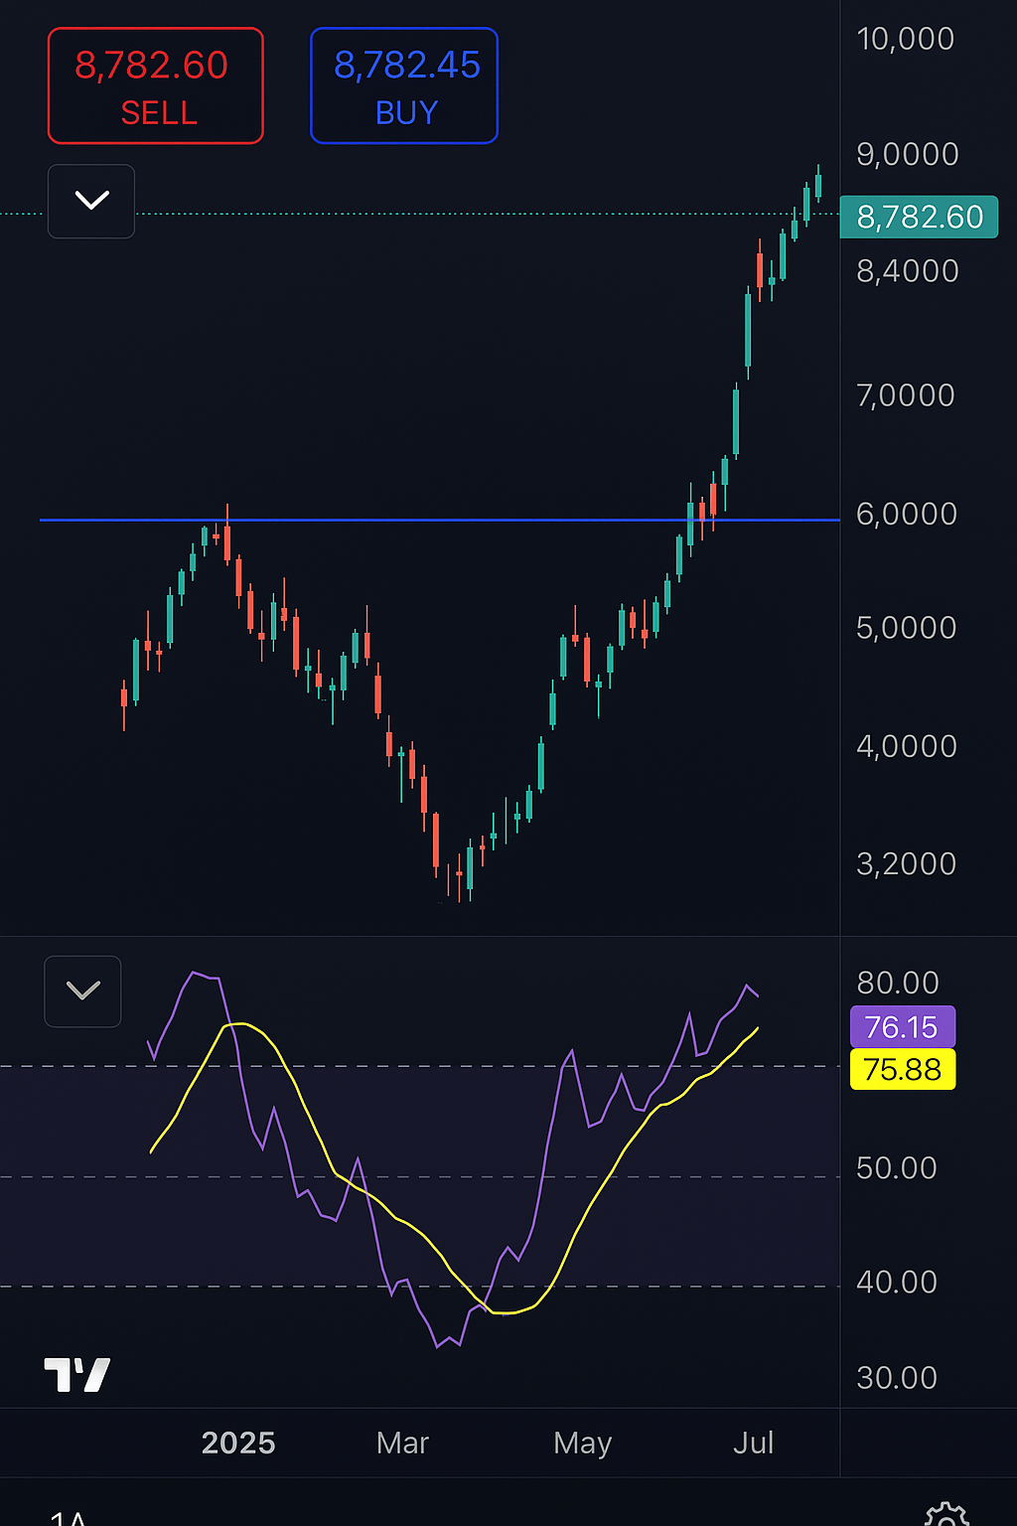Collapse the chart legend chevron below SELL
Viewport: 1017px width, 1526px height.
tap(91, 201)
